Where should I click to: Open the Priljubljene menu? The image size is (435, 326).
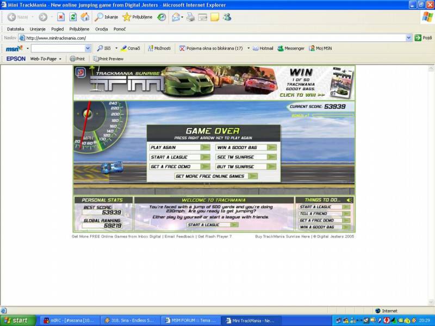click(79, 29)
